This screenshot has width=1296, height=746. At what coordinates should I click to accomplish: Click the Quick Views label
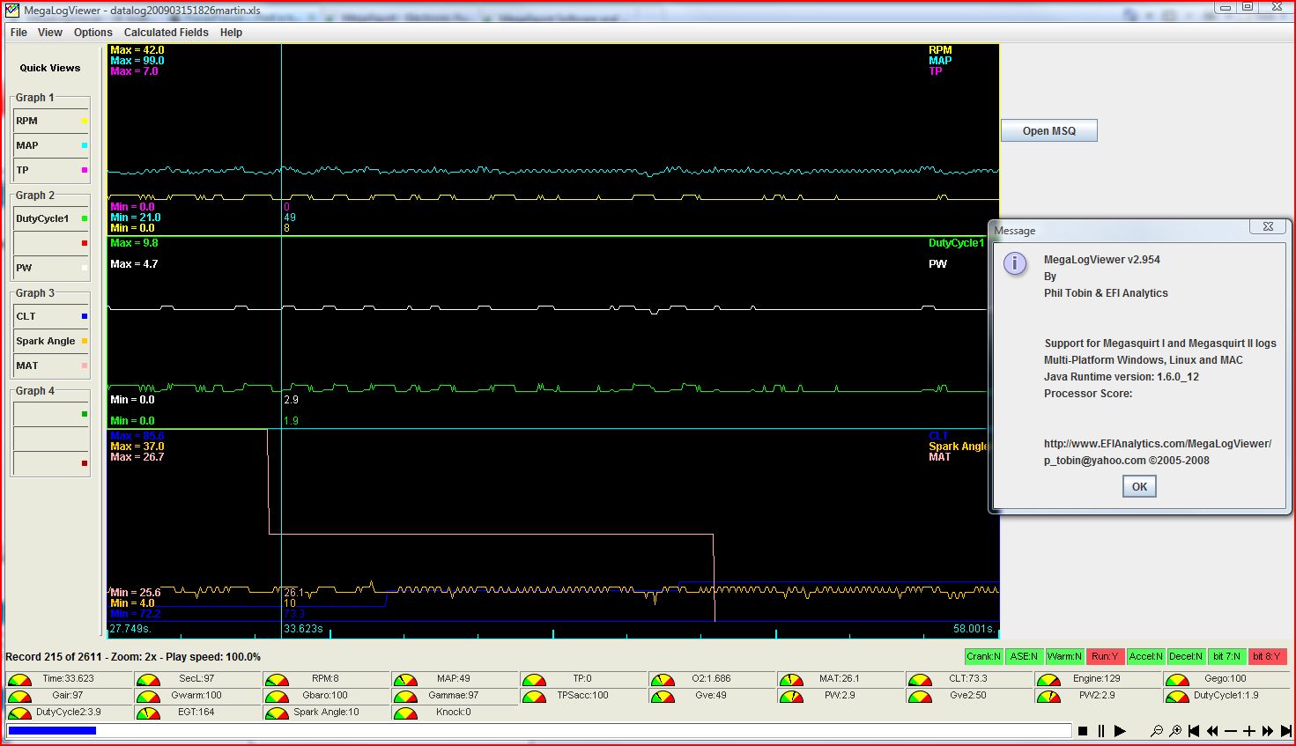(50, 68)
